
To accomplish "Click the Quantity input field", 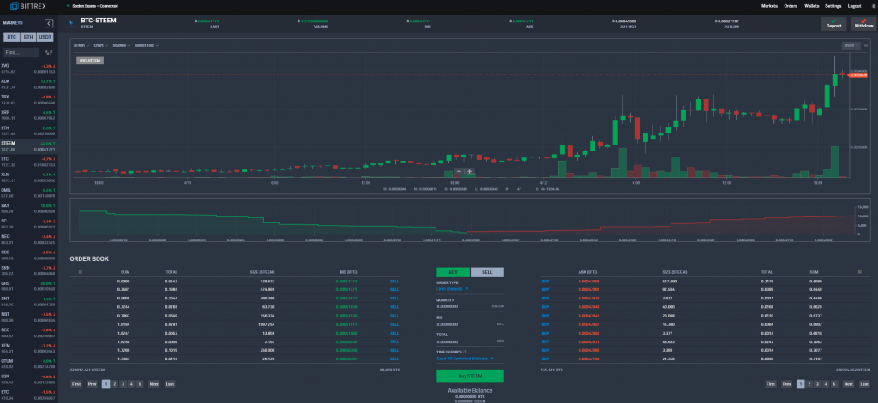I will [x=463, y=305].
